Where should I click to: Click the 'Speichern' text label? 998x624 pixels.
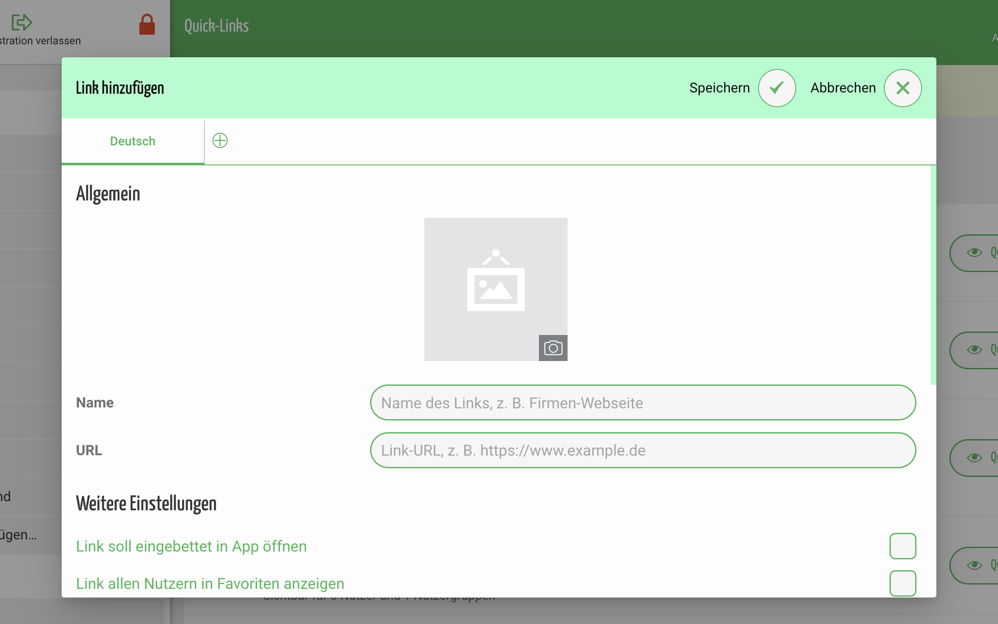tap(719, 88)
